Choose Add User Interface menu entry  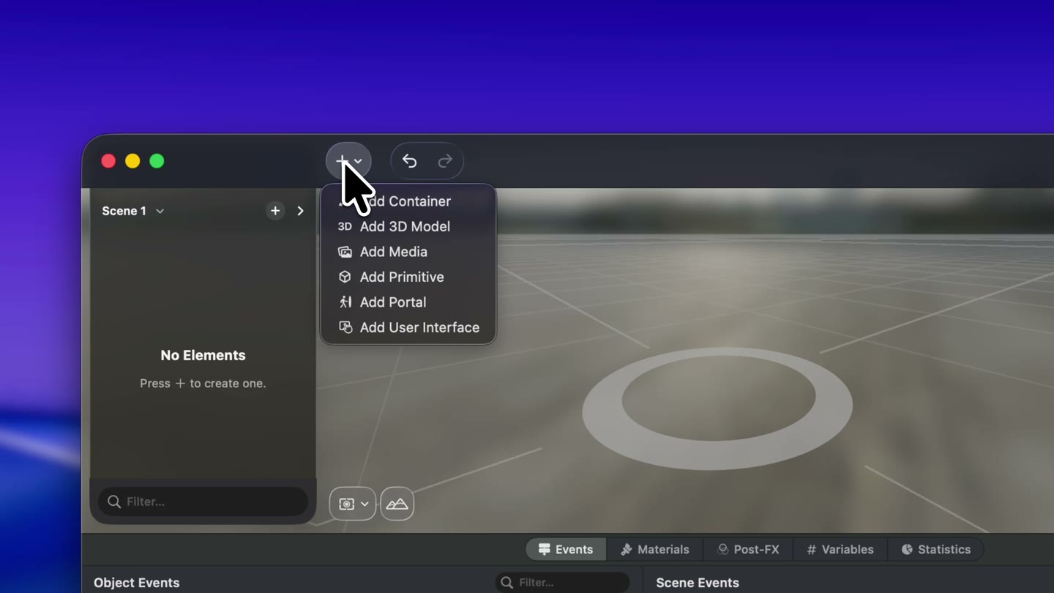tap(408, 327)
